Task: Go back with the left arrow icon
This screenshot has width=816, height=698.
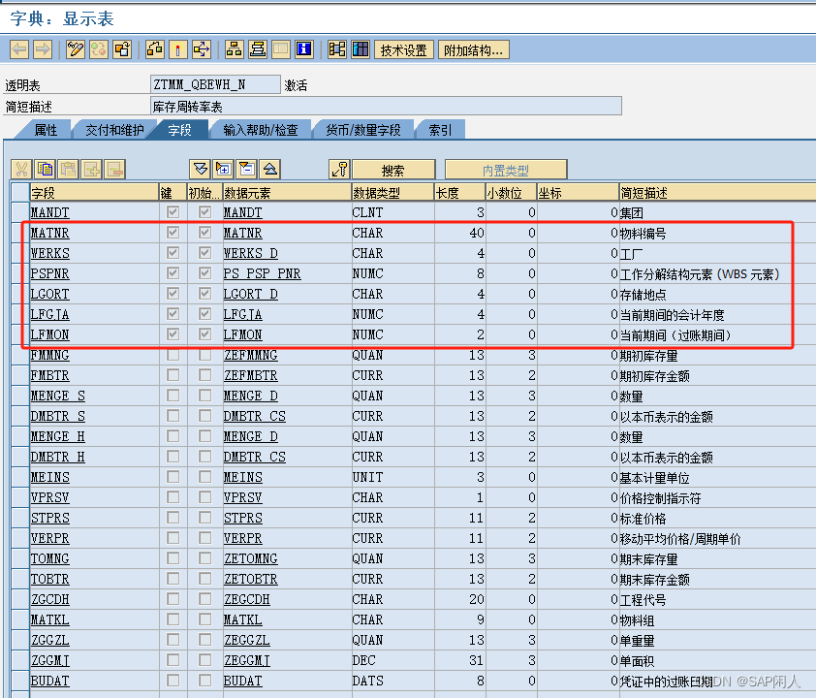Action: tap(19, 50)
